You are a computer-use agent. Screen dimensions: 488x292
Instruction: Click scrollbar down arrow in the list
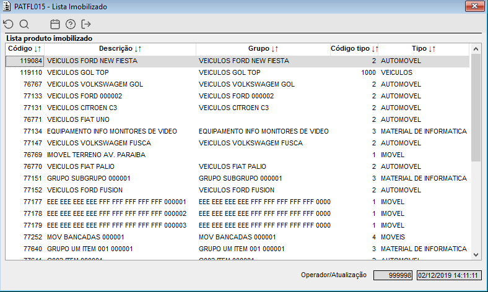[476, 255]
